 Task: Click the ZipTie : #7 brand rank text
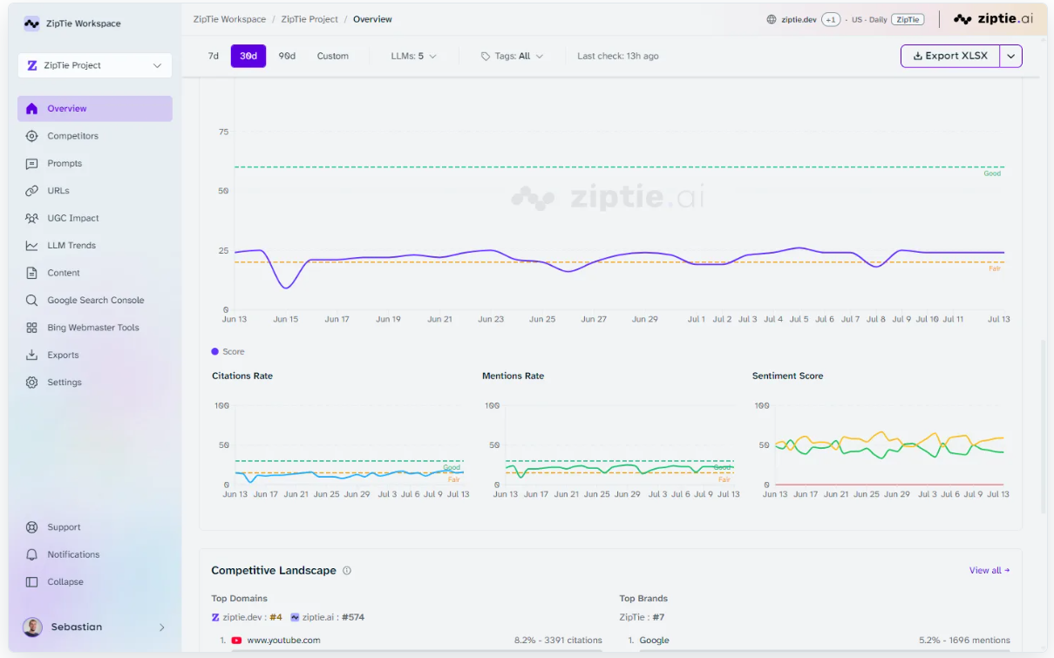tap(642, 618)
